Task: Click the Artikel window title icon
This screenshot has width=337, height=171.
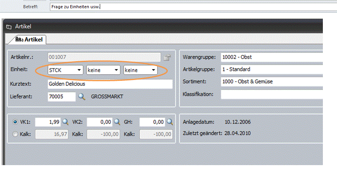Action: [9, 27]
